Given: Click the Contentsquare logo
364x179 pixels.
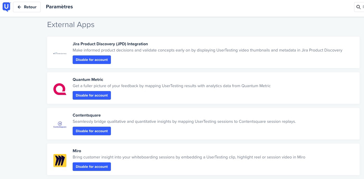Looking at the screenshot, I should (60, 125).
